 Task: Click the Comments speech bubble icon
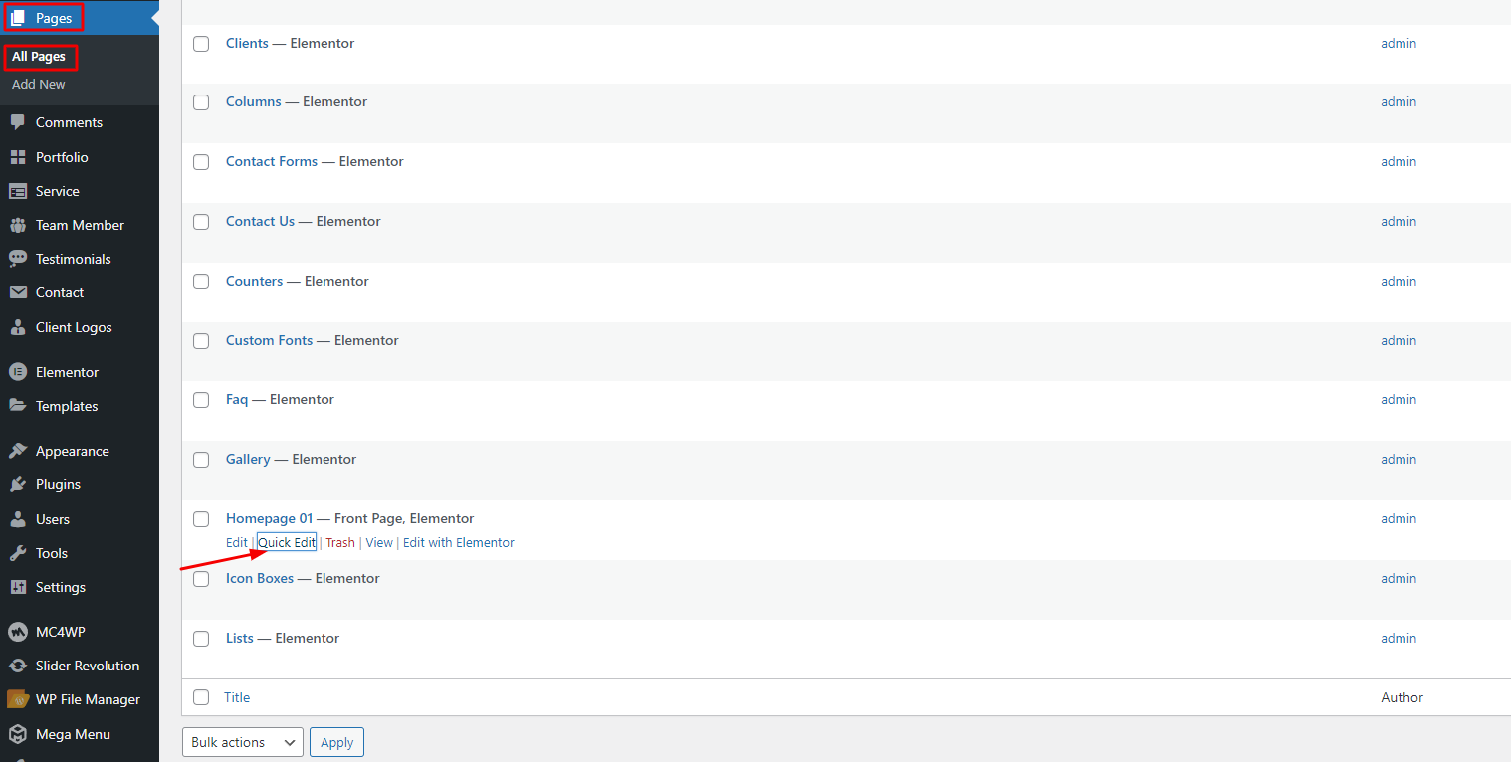[17, 122]
